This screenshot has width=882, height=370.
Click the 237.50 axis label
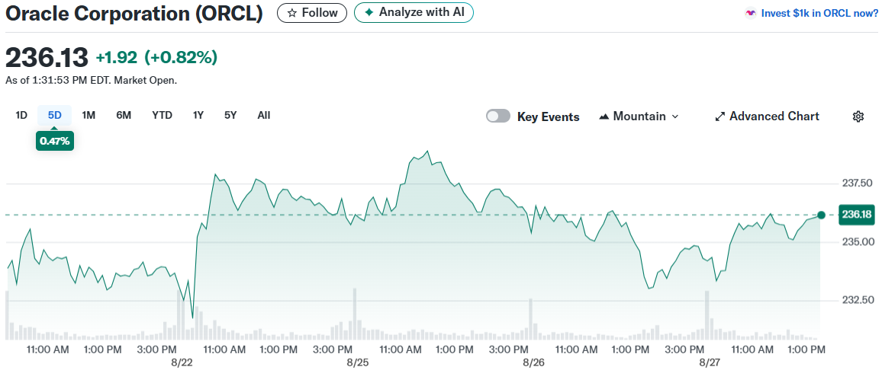point(857,183)
